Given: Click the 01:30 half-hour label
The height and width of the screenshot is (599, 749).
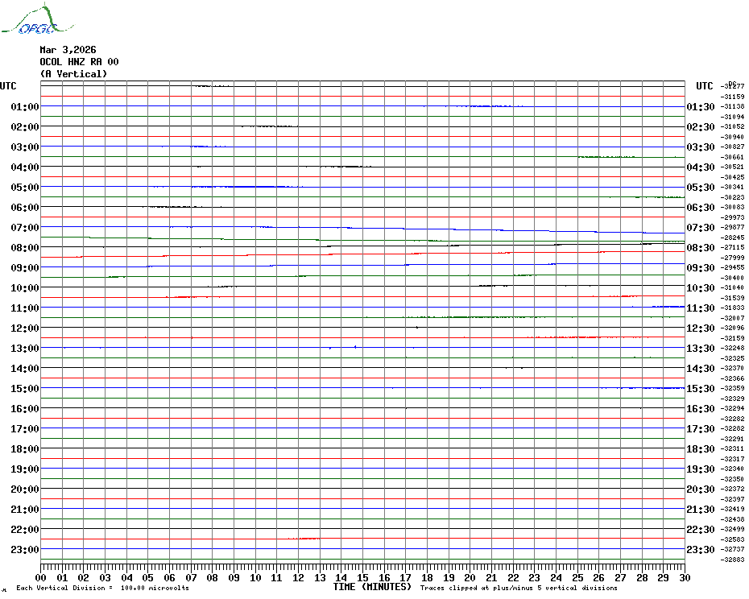Looking at the screenshot, I should [701, 106].
